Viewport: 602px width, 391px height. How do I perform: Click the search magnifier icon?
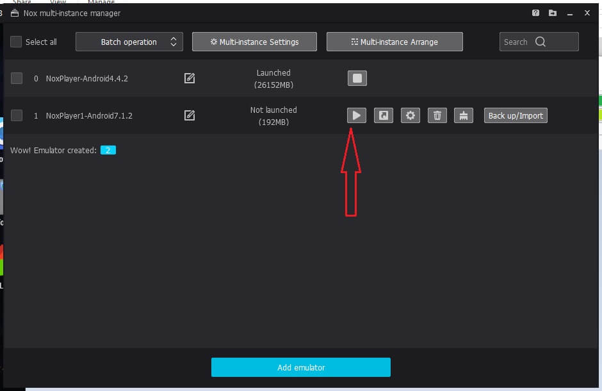click(x=540, y=42)
